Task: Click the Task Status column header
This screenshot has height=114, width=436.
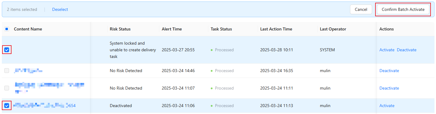Action: click(221, 29)
